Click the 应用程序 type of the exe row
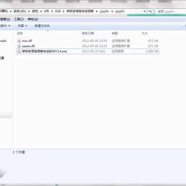186x186 pixels. tap(118, 51)
